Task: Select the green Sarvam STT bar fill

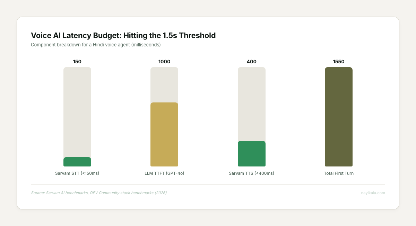Action: tap(77, 162)
